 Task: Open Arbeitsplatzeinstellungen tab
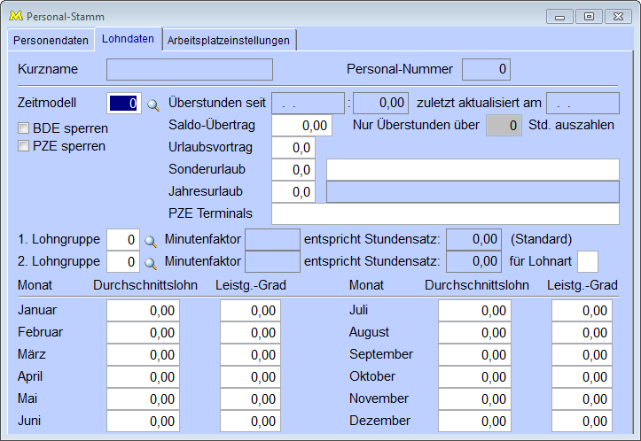pos(229,40)
